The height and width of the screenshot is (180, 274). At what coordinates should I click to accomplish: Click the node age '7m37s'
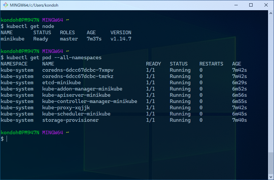click(x=94, y=39)
